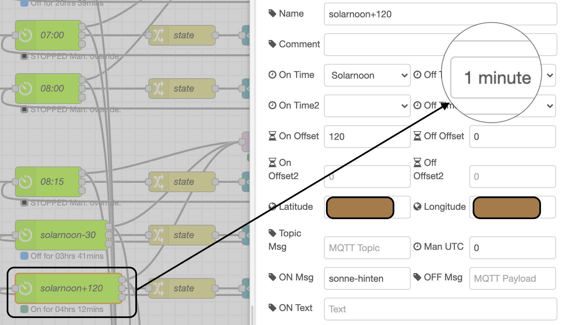Click the On Offset field showing 120
The image size is (570, 325).
[x=367, y=137]
